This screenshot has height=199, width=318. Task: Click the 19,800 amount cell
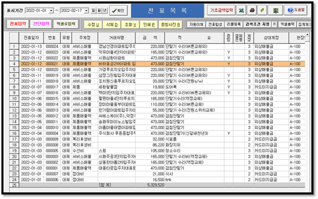[x=150, y=87]
